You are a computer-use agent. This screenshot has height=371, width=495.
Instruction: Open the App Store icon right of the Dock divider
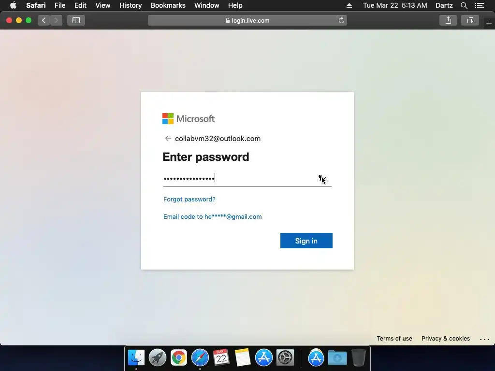click(x=316, y=357)
